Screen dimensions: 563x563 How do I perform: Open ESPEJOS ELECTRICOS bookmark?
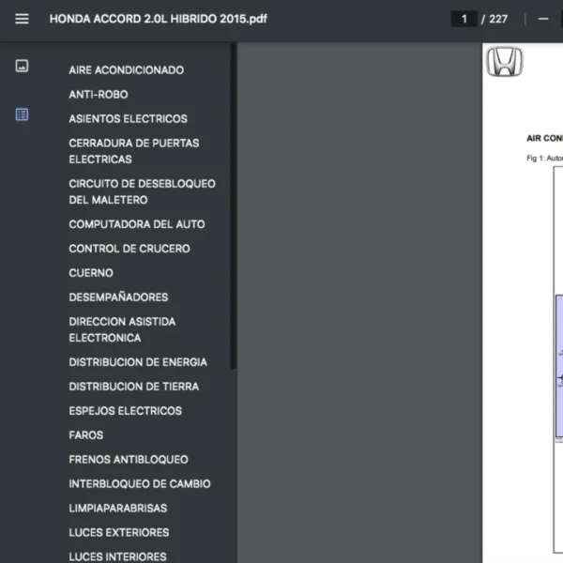[x=126, y=411]
